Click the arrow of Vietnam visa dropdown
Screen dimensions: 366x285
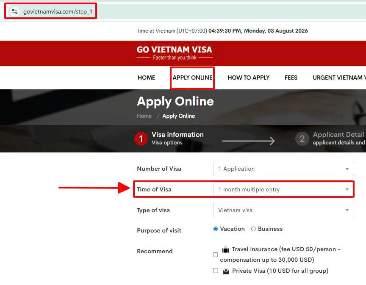(347, 210)
